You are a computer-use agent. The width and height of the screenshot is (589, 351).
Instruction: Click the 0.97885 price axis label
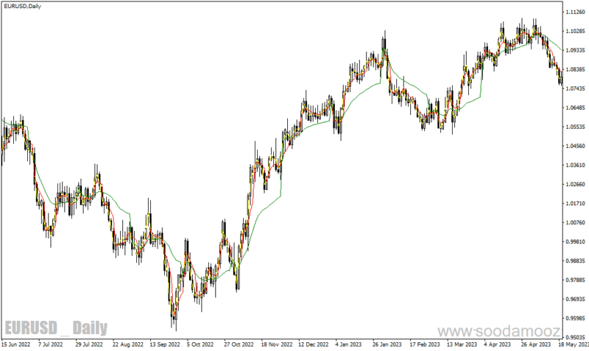[x=576, y=280]
